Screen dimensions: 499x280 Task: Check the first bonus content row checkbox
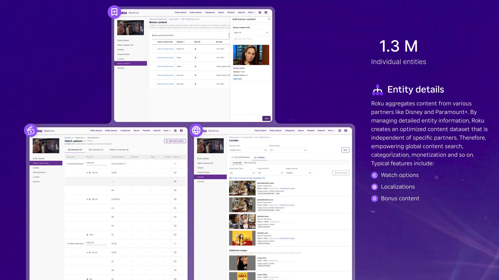click(156, 49)
